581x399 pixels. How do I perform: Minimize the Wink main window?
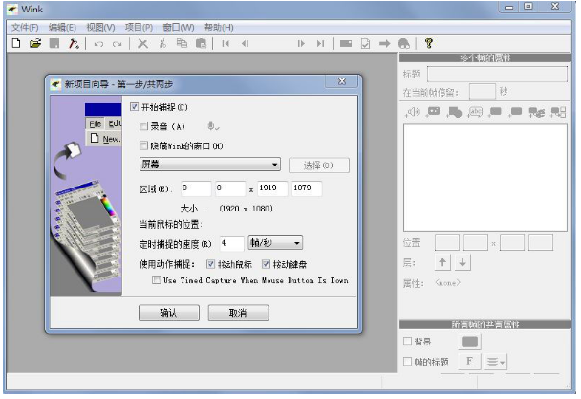509,7
